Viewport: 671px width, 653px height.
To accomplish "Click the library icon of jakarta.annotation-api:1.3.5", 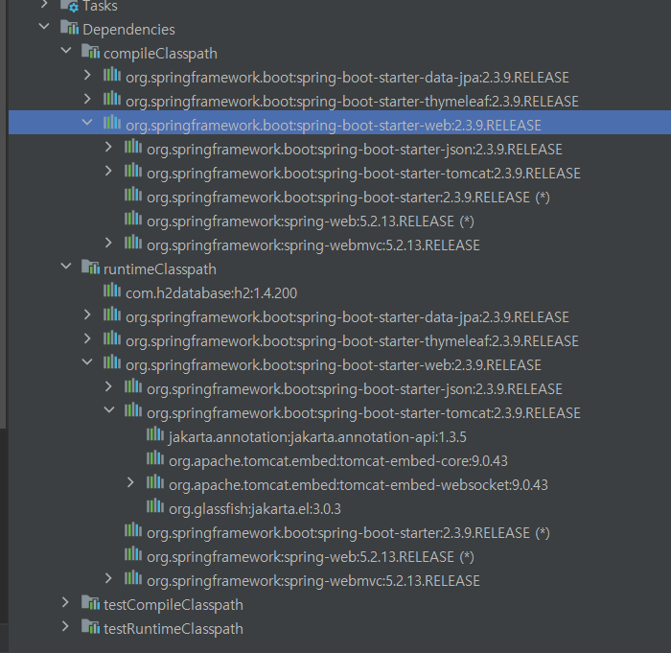I will [x=155, y=434].
